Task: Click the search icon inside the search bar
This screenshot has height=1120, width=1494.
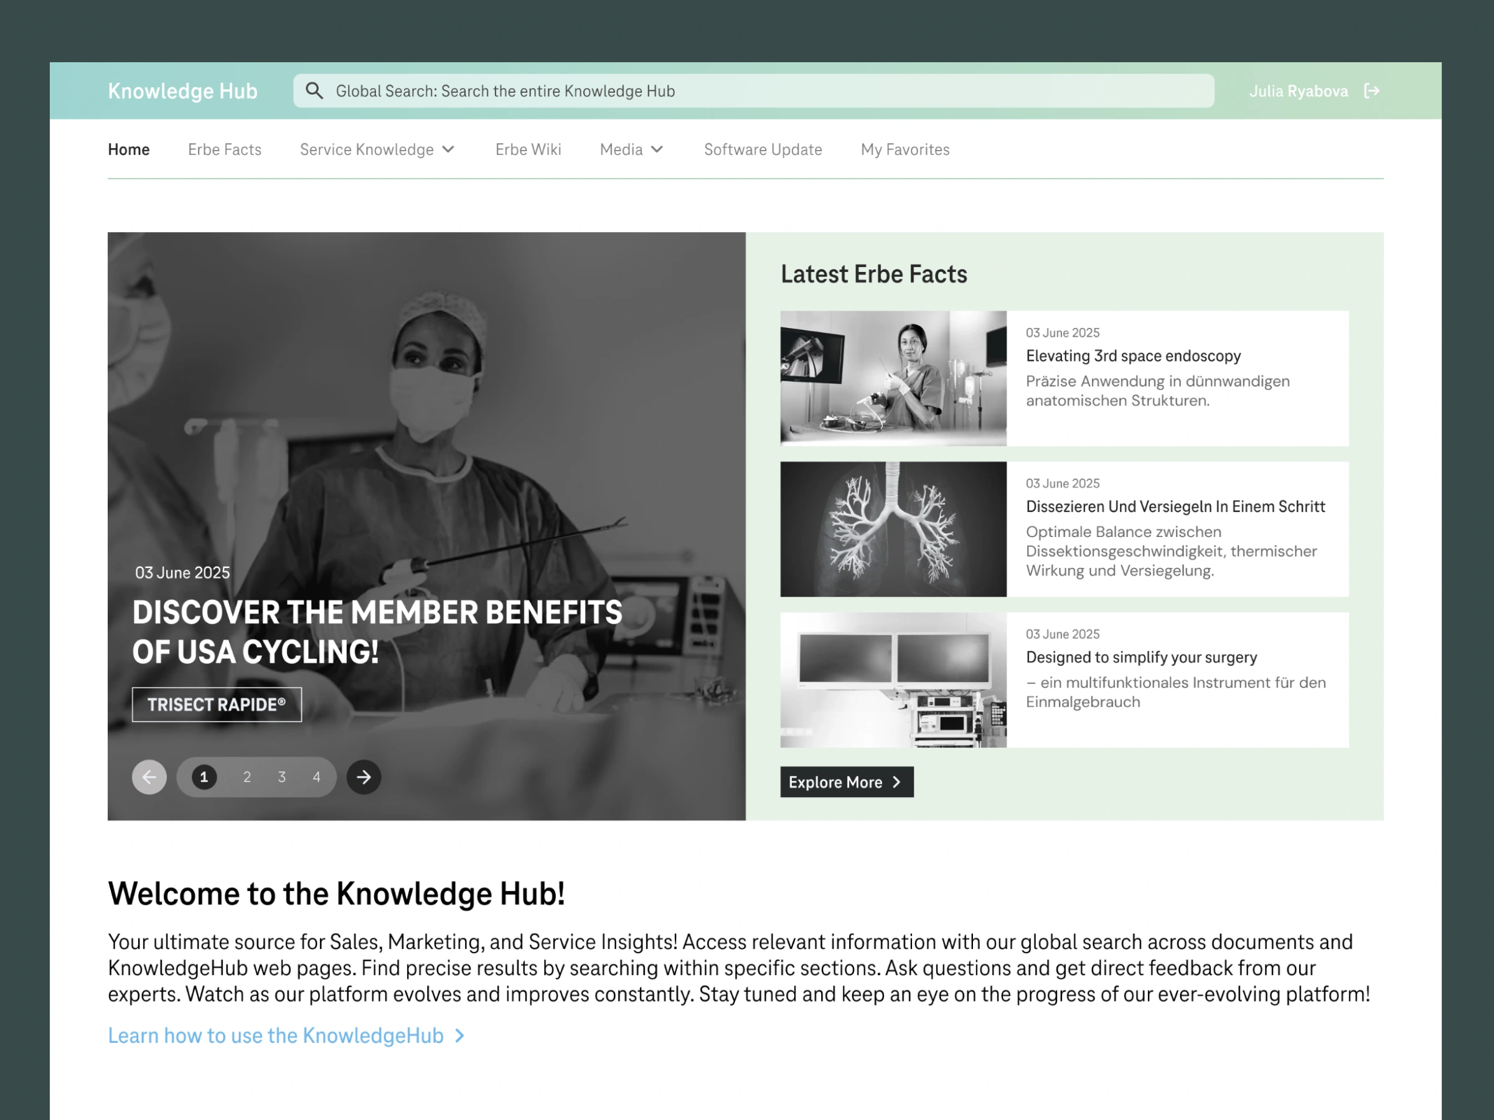Action: [314, 90]
